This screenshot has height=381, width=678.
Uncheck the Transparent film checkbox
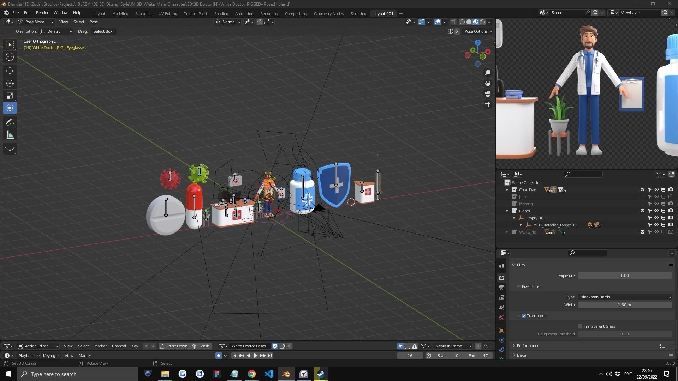[524, 316]
